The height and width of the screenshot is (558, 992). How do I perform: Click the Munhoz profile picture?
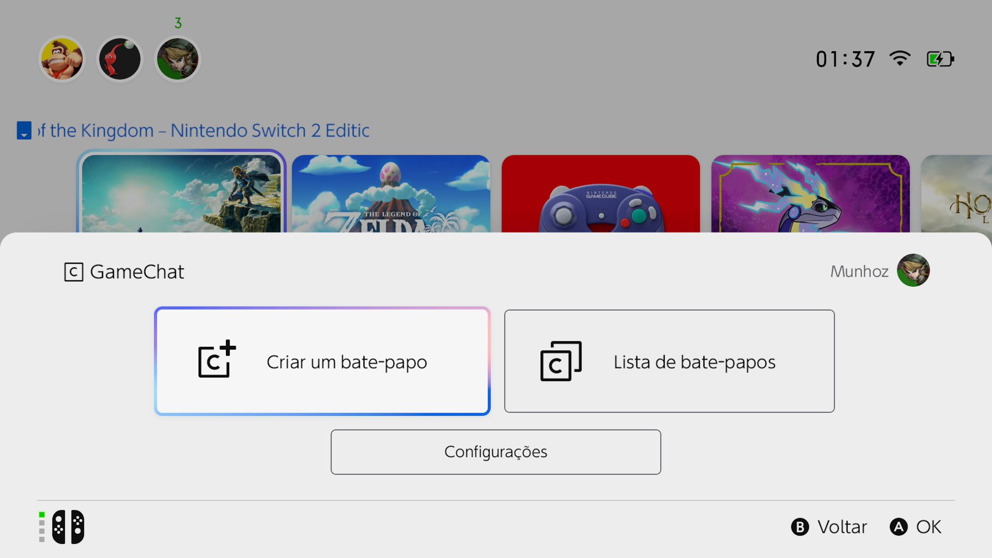point(913,270)
